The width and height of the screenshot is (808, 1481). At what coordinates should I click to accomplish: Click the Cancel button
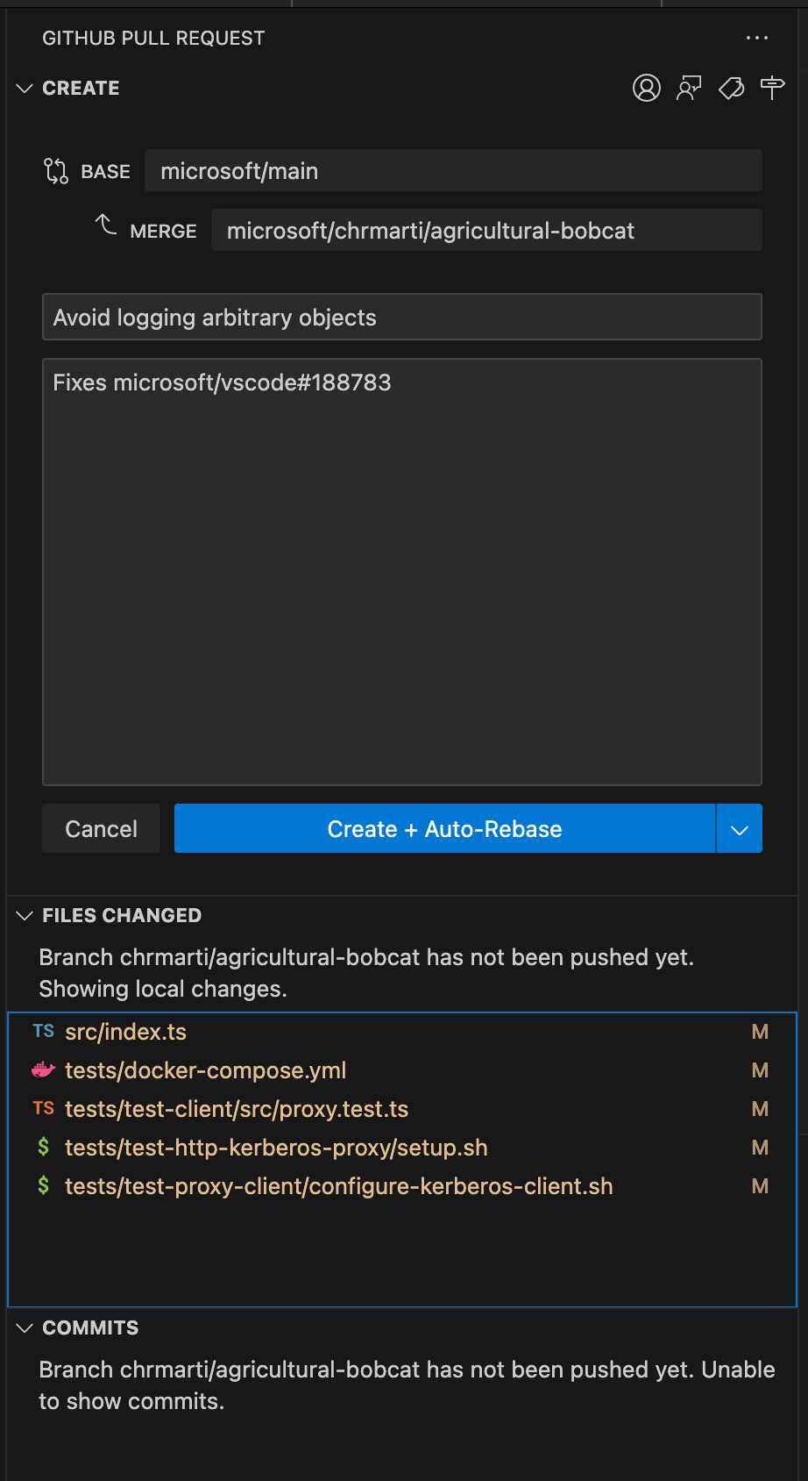pos(101,828)
